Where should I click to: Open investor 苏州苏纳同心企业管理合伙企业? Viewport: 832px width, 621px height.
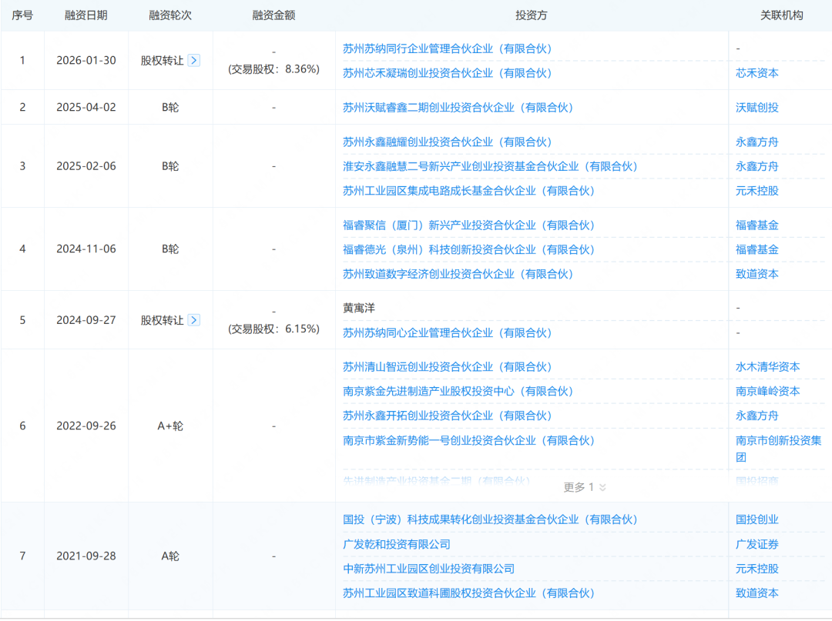(x=448, y=332)
